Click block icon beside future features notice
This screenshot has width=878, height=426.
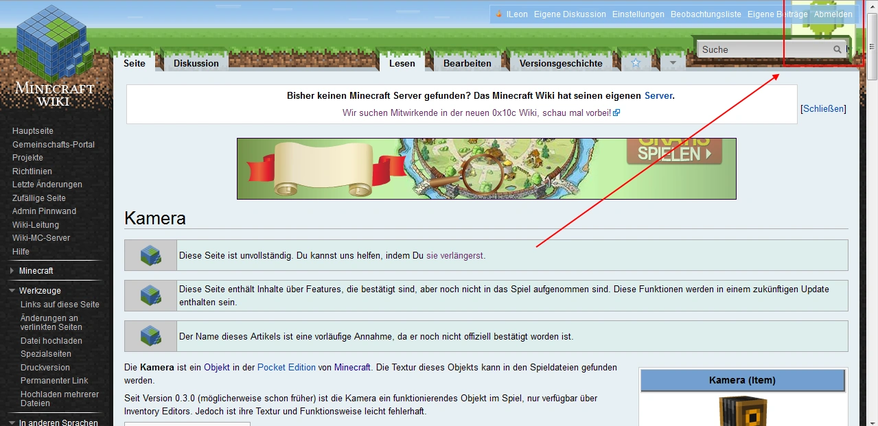click(x=150, y=296)
